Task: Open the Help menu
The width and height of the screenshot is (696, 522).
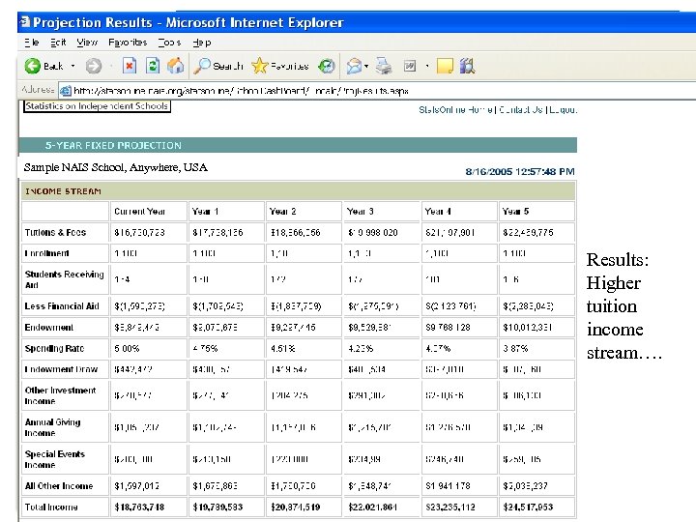Action: pos(201,43)
